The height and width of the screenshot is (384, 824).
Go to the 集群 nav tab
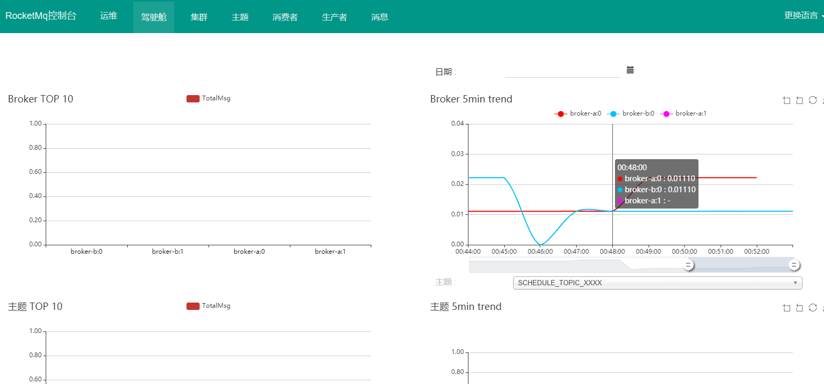199,17
